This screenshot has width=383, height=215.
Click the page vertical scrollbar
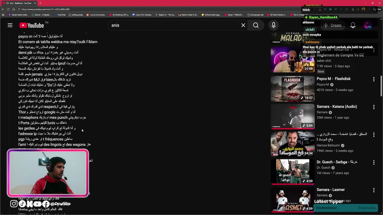click(x=381, y=87)
